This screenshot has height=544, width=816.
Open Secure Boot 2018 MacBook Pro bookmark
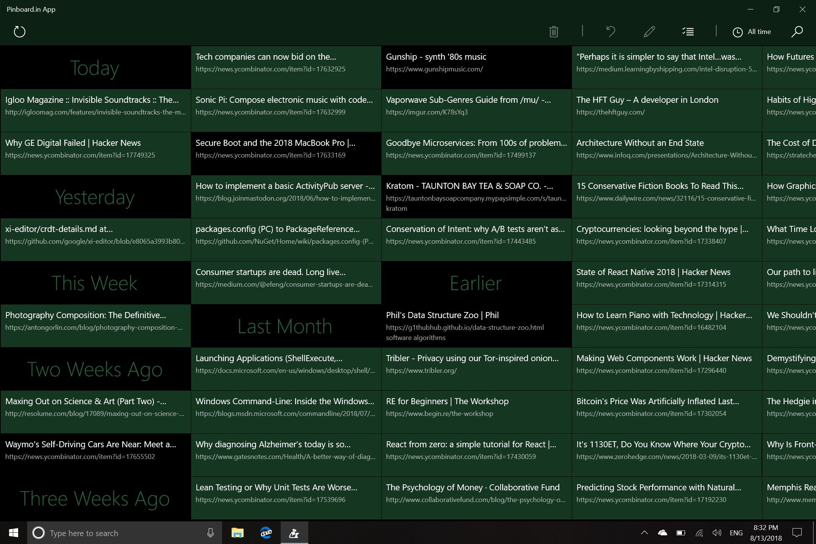286,154
